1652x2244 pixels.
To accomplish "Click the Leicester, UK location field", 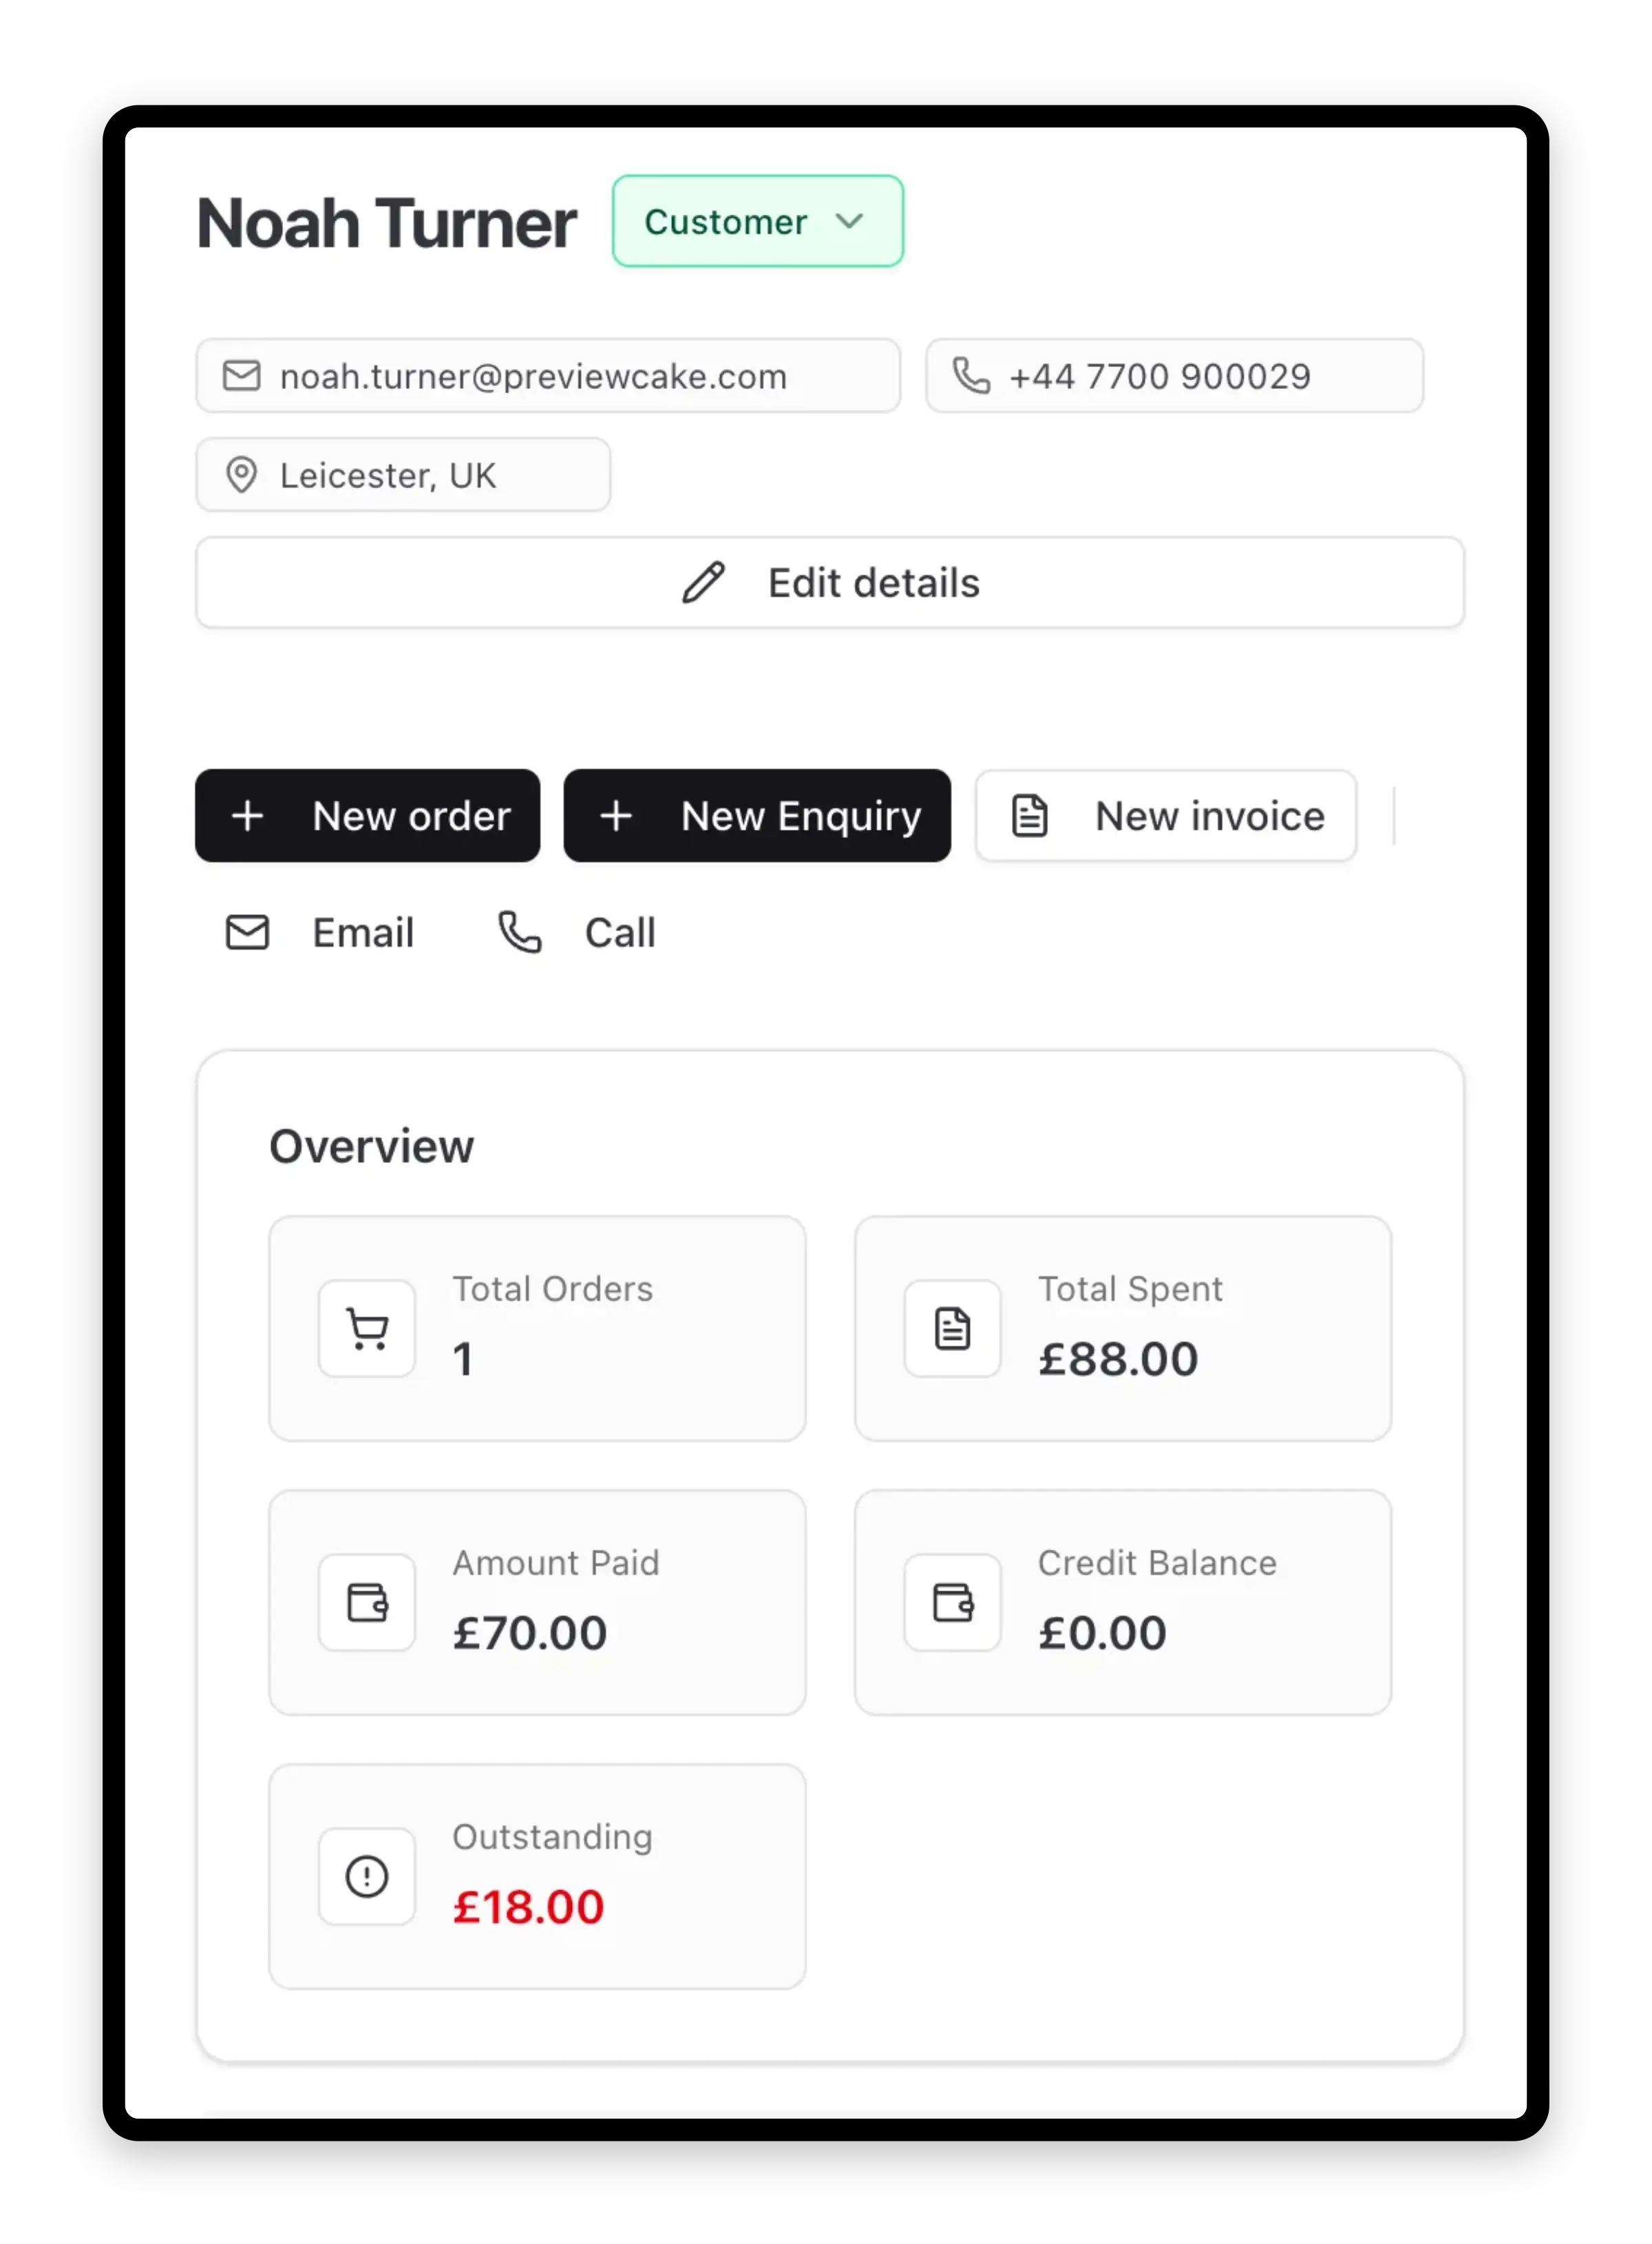I will tap(403, 475).
